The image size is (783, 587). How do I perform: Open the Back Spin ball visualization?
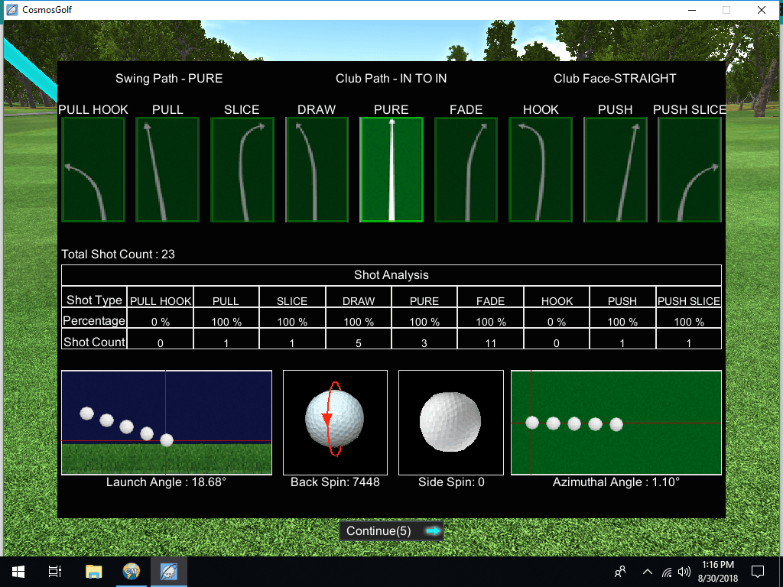(335, 422)
